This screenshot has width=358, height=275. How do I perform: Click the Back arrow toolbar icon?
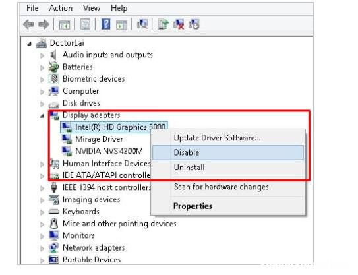tap(29, 24)
